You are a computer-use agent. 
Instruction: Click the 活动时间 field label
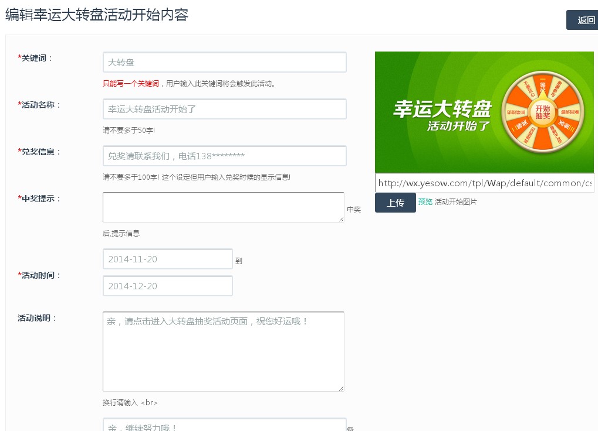41,275
